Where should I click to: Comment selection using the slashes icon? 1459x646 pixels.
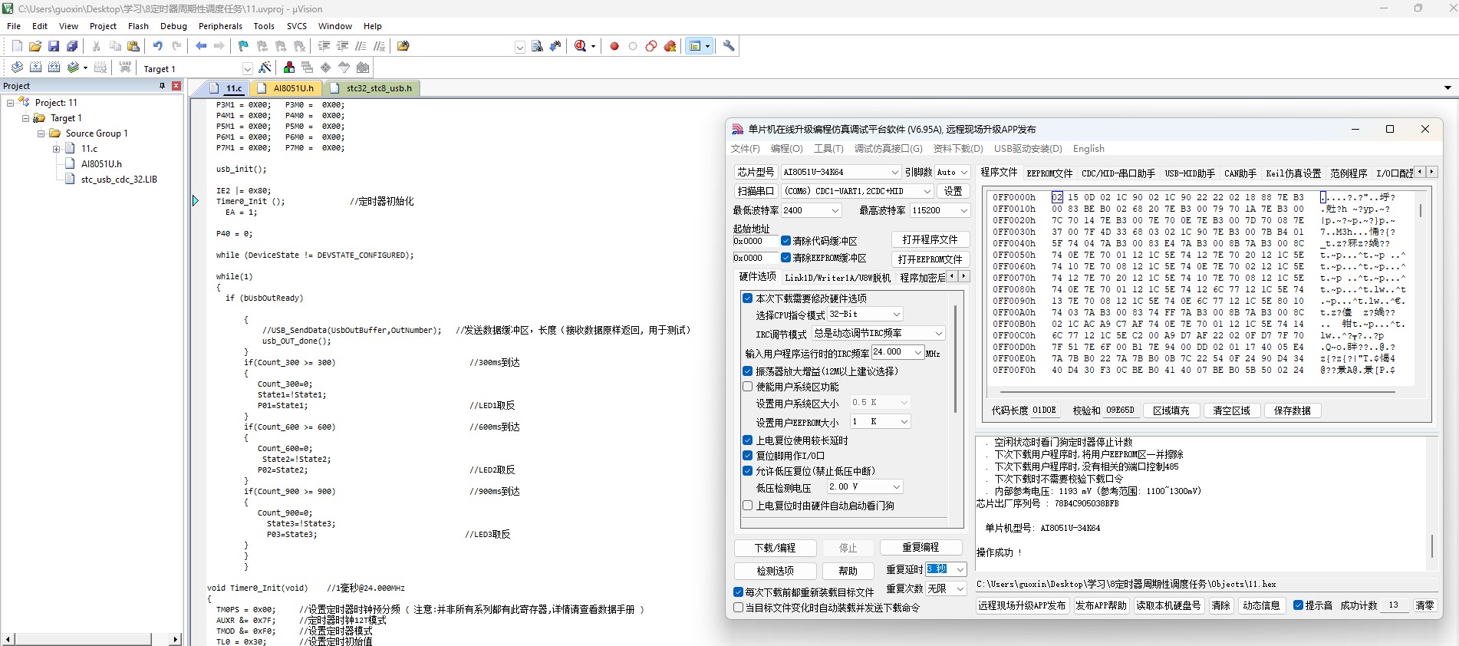361,46
